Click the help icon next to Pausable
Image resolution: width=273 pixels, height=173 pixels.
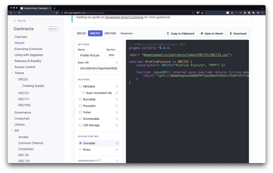[117, 106]
